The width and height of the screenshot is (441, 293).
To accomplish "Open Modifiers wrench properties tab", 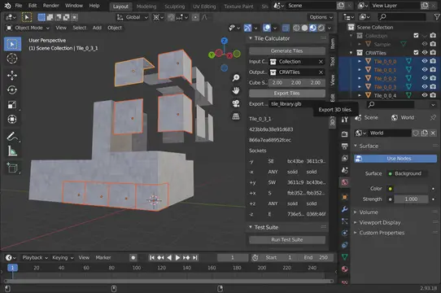I will point(345,209).
